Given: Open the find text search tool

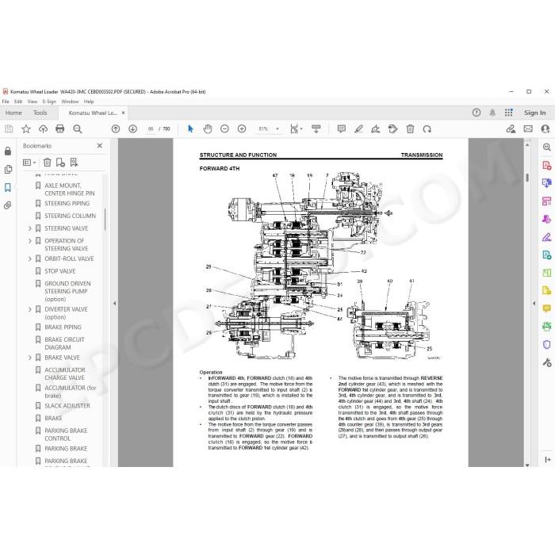Looking at the screenshot, I should [78, 129].
